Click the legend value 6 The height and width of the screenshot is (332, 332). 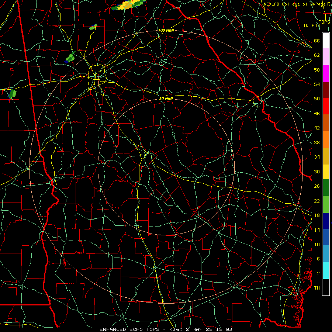pos(318,259)
